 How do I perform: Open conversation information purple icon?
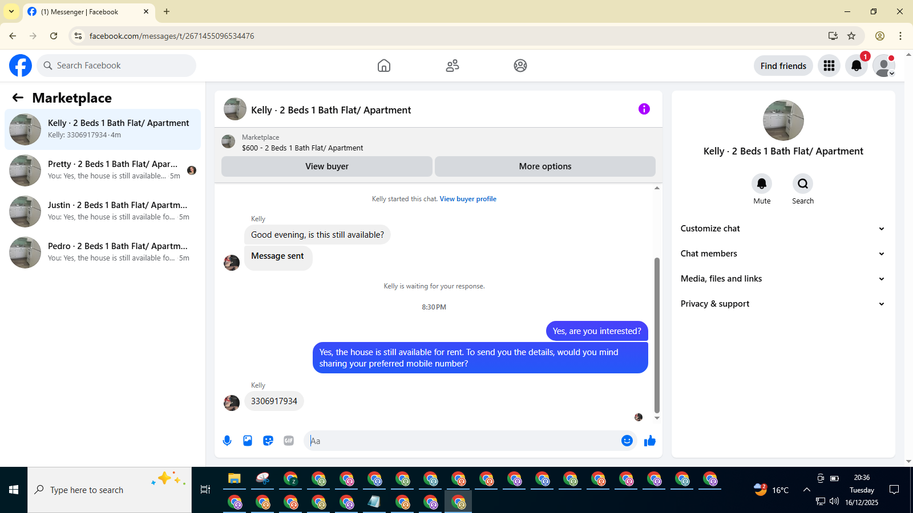click(644, 109)
